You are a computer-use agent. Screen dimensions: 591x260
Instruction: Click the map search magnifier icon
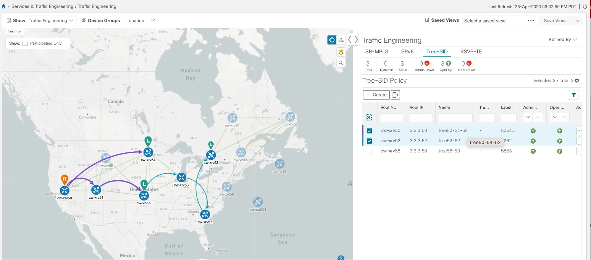point(341,63)
